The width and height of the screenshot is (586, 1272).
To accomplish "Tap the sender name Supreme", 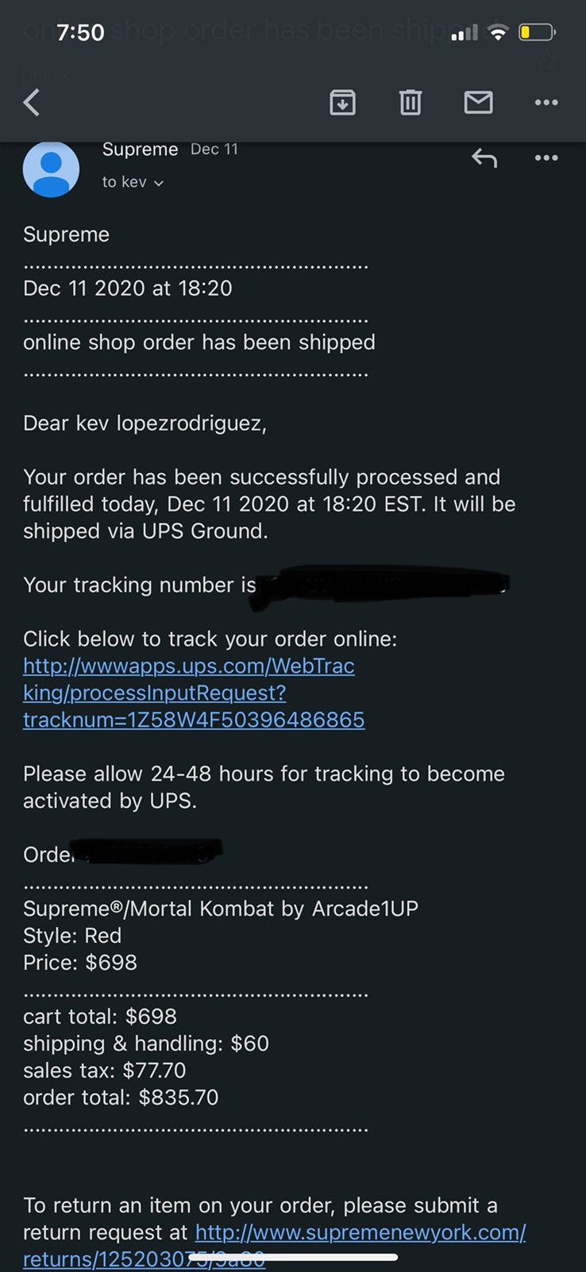I will point(140,149).
